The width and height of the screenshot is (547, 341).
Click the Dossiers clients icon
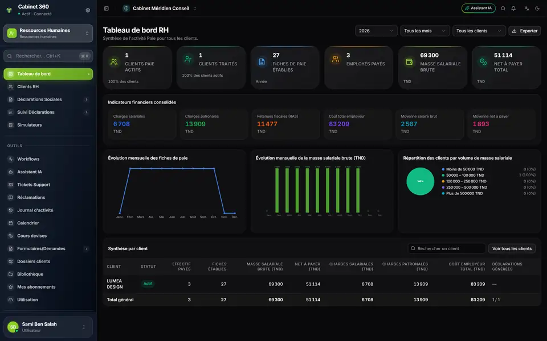[10, 261]
